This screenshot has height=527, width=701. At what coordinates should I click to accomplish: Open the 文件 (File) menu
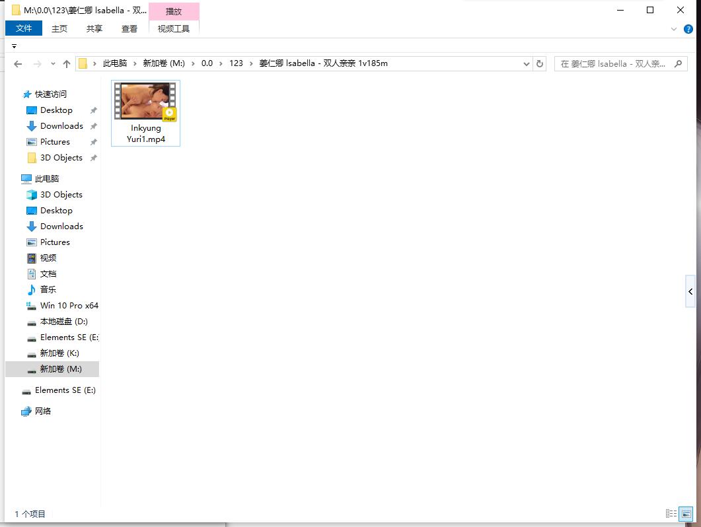click(x=24, y=28)
